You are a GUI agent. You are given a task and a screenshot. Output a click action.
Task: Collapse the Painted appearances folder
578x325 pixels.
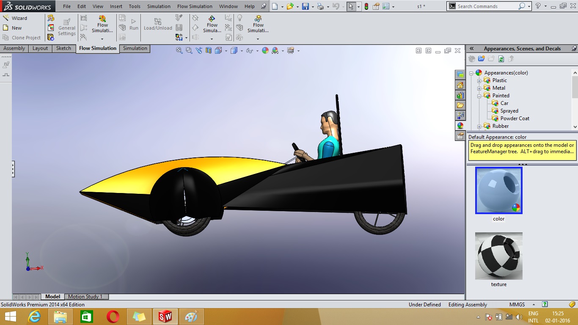(x=479, y=96)
